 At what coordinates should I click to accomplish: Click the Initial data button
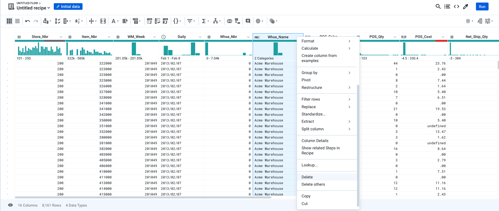[68, 7]
